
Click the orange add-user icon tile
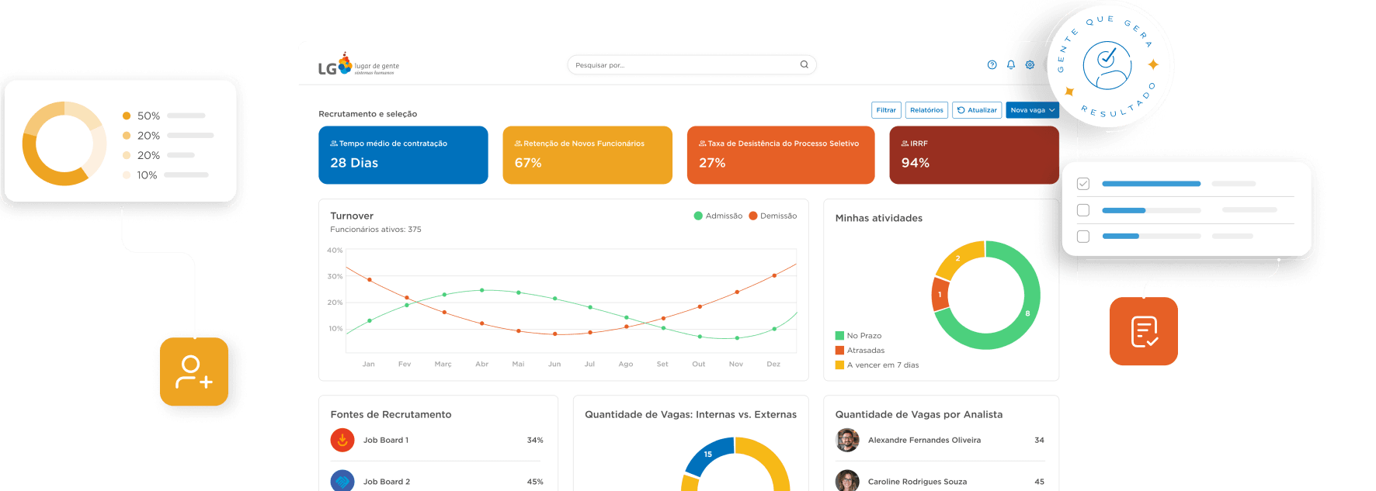tap(194, 372)
